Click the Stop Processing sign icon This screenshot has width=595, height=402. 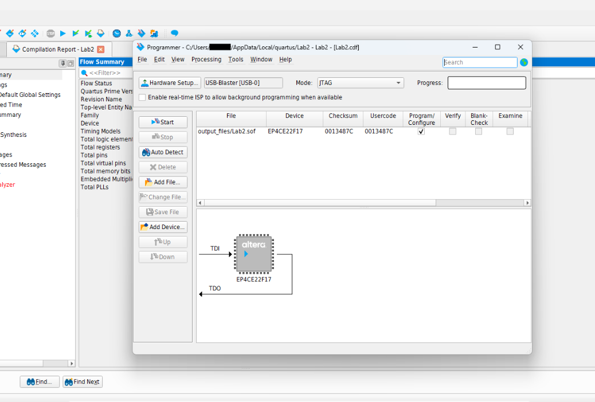[50, 33]
